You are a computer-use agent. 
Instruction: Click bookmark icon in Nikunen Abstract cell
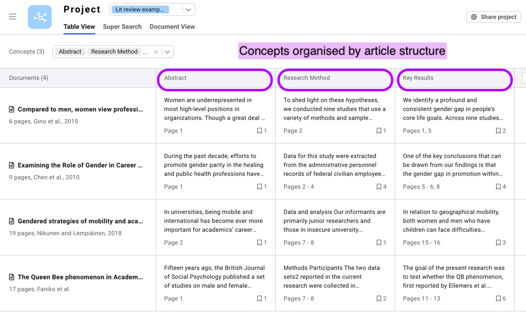pos(259,243)
